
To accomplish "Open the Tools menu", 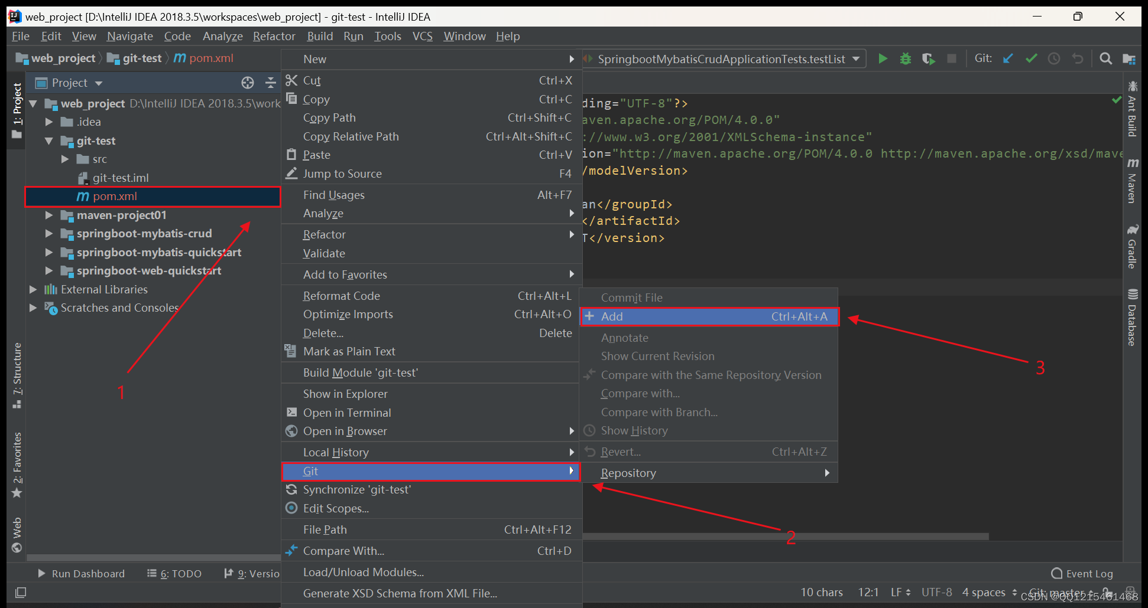I will click(388, 37).
